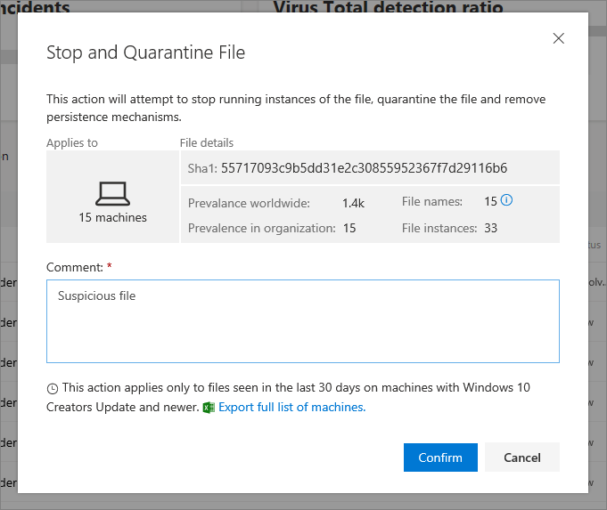Click the Sha1 hash value
This screenshot has width=607, height=510.
364,167
